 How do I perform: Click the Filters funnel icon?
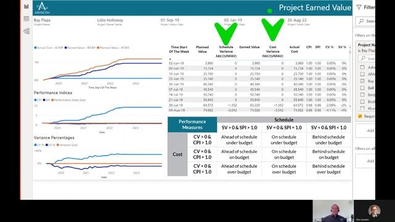[359, 7]
